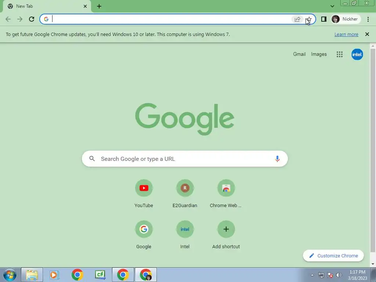Share this page using the share icon
Viewport: 376px width, 282px height.
point(297,19)
